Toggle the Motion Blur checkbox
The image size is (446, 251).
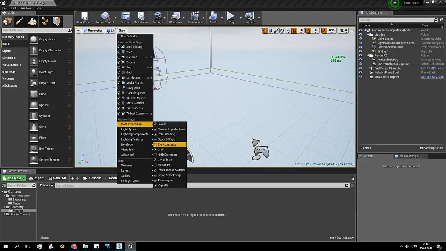pyautogui.click(x=155, y=165)
